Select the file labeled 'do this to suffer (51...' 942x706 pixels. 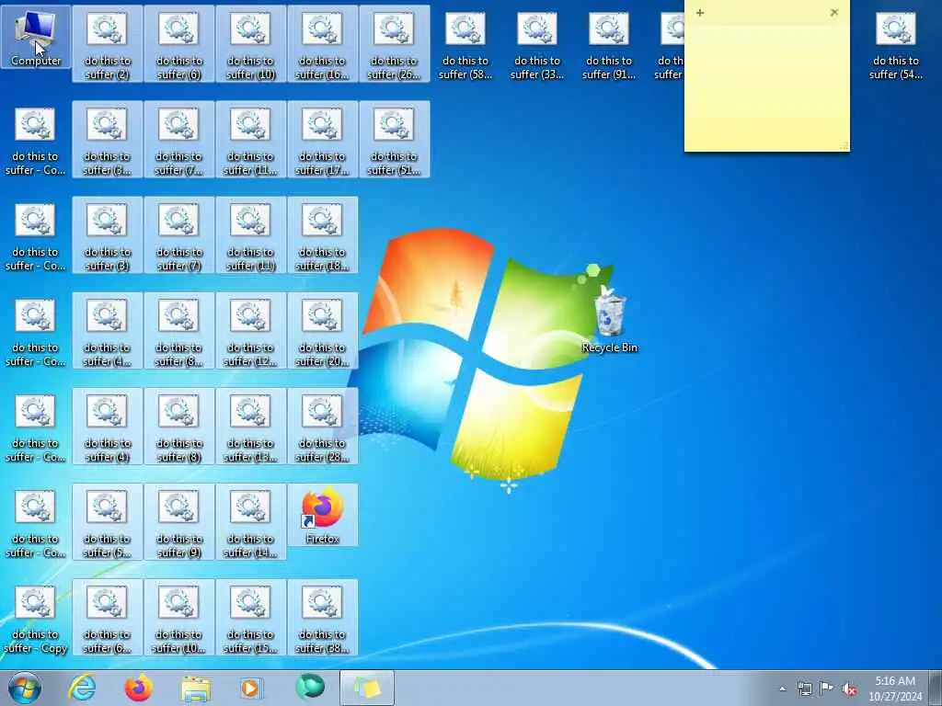[x=394, y=140]
